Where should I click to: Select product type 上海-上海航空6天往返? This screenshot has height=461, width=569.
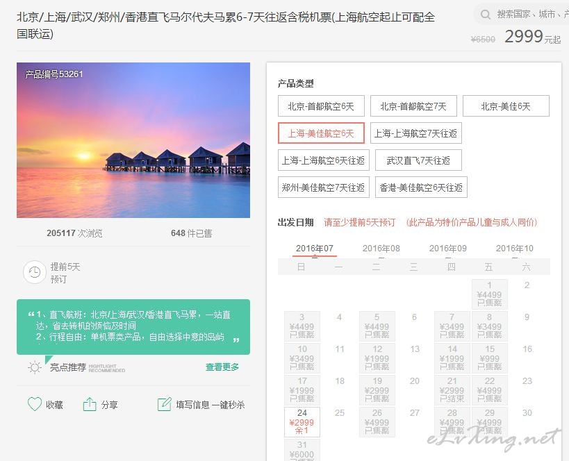[323, 160]
